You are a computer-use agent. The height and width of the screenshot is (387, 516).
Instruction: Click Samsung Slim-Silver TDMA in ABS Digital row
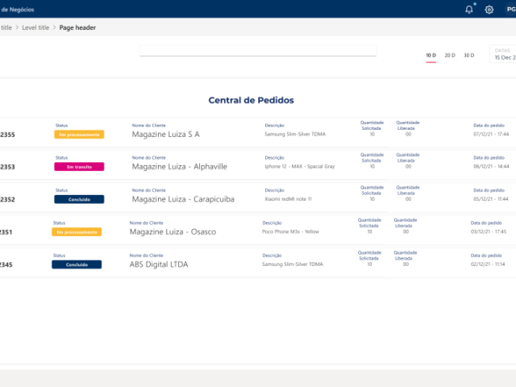(x=293, y=264)
